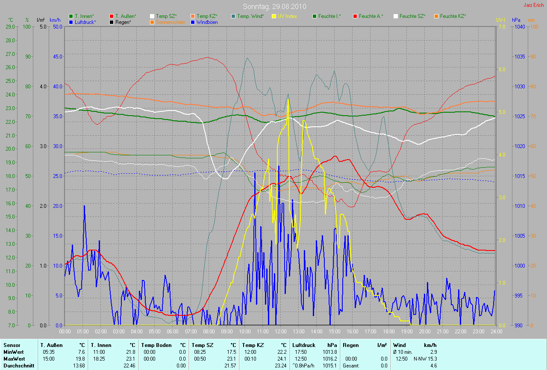The height and width of the screenshot is (370, 547).
Task: Select the white Temp SZ legend swatch
Action: pyautogui.click(x=152, y=16)
